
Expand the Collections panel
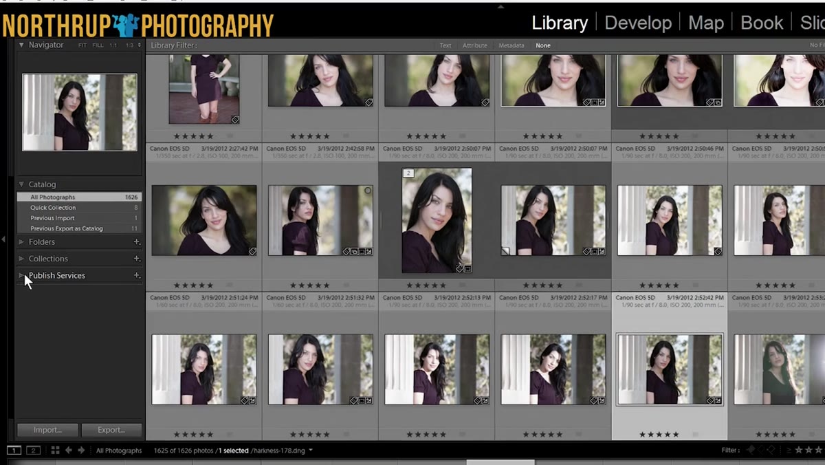[21, 259]
